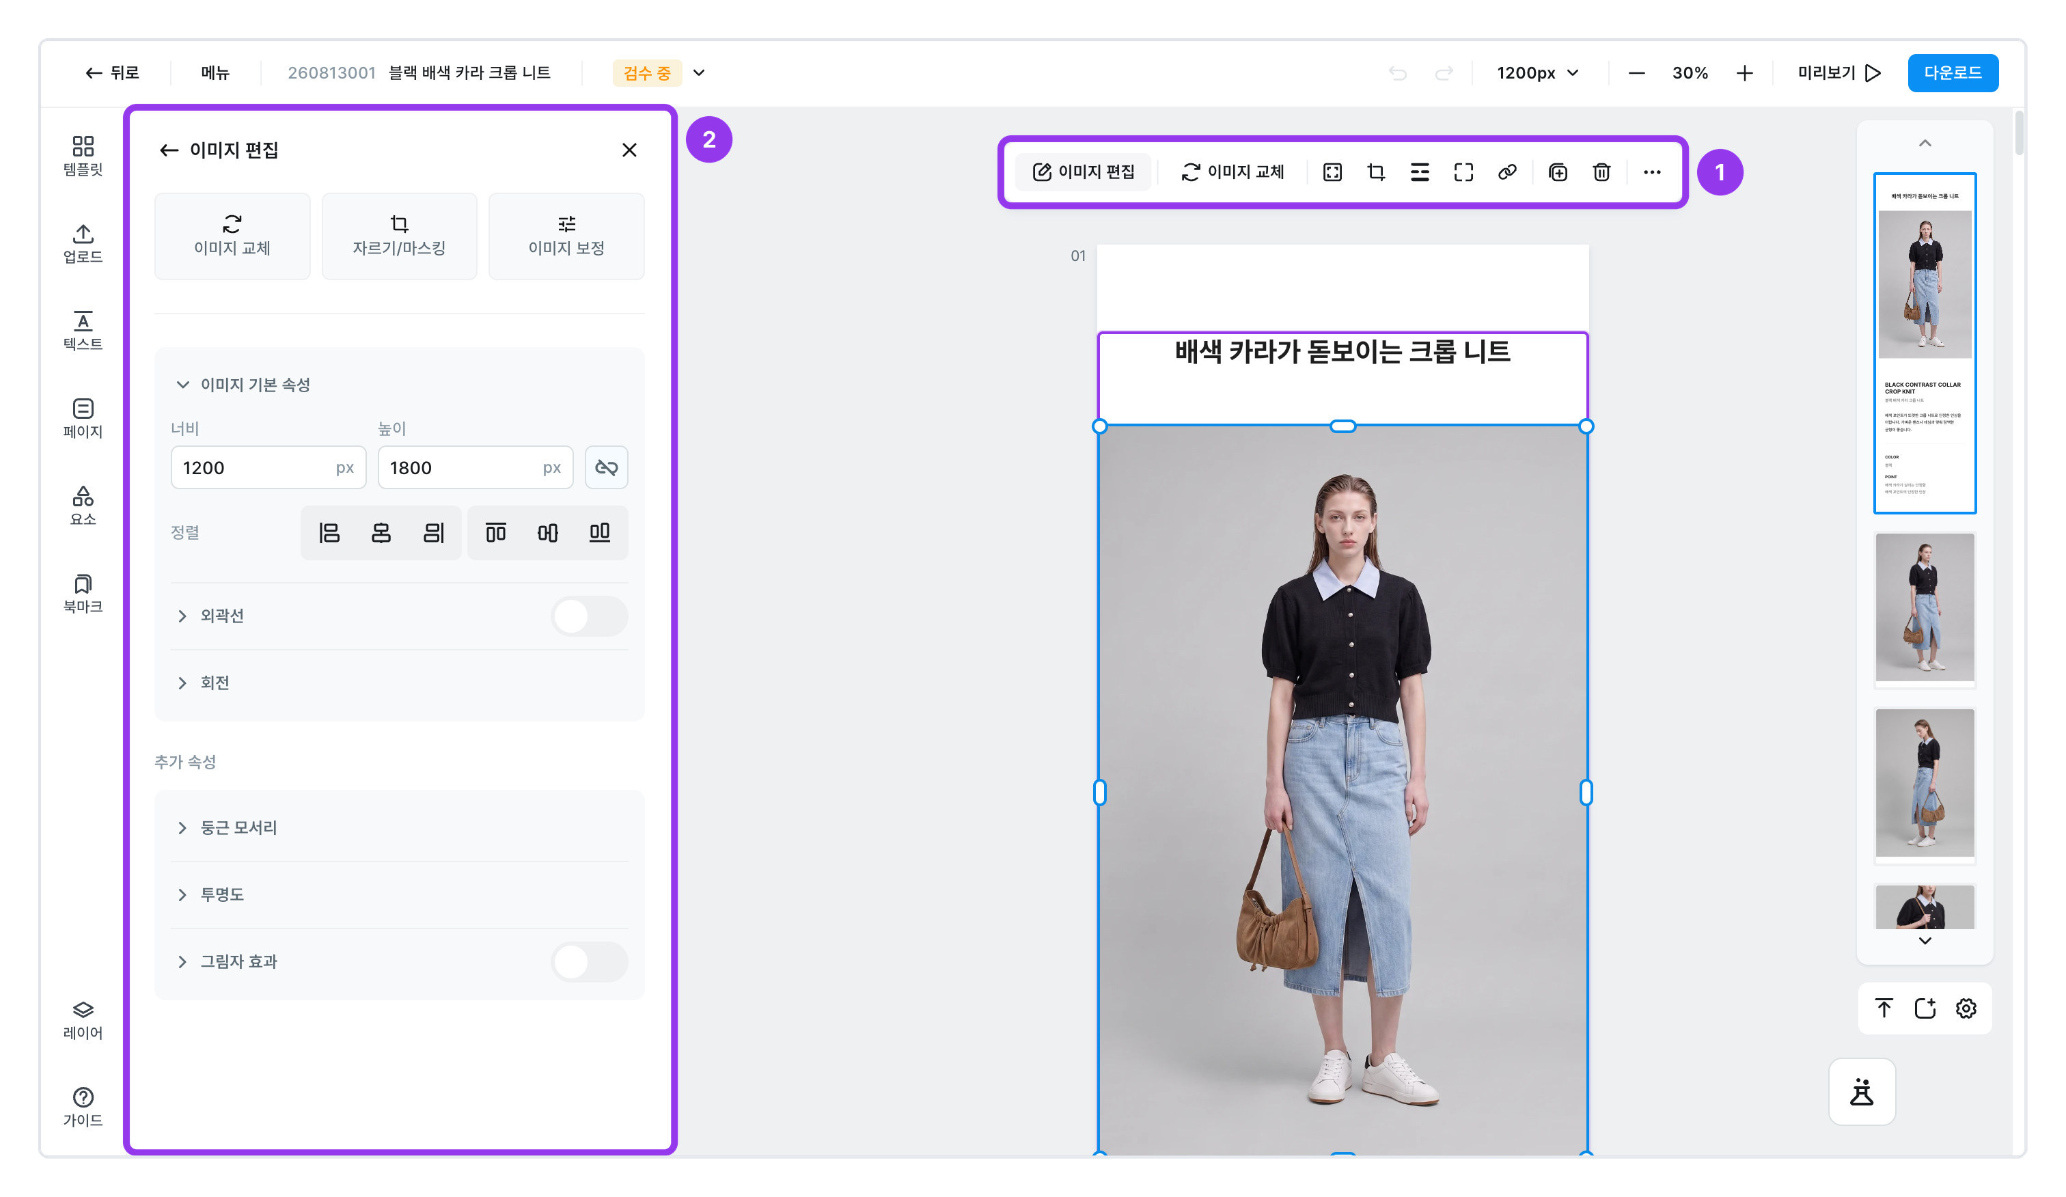2066x1197 pixels.
Task: Align right using 정렬 icon
Action: pos(434,533)
